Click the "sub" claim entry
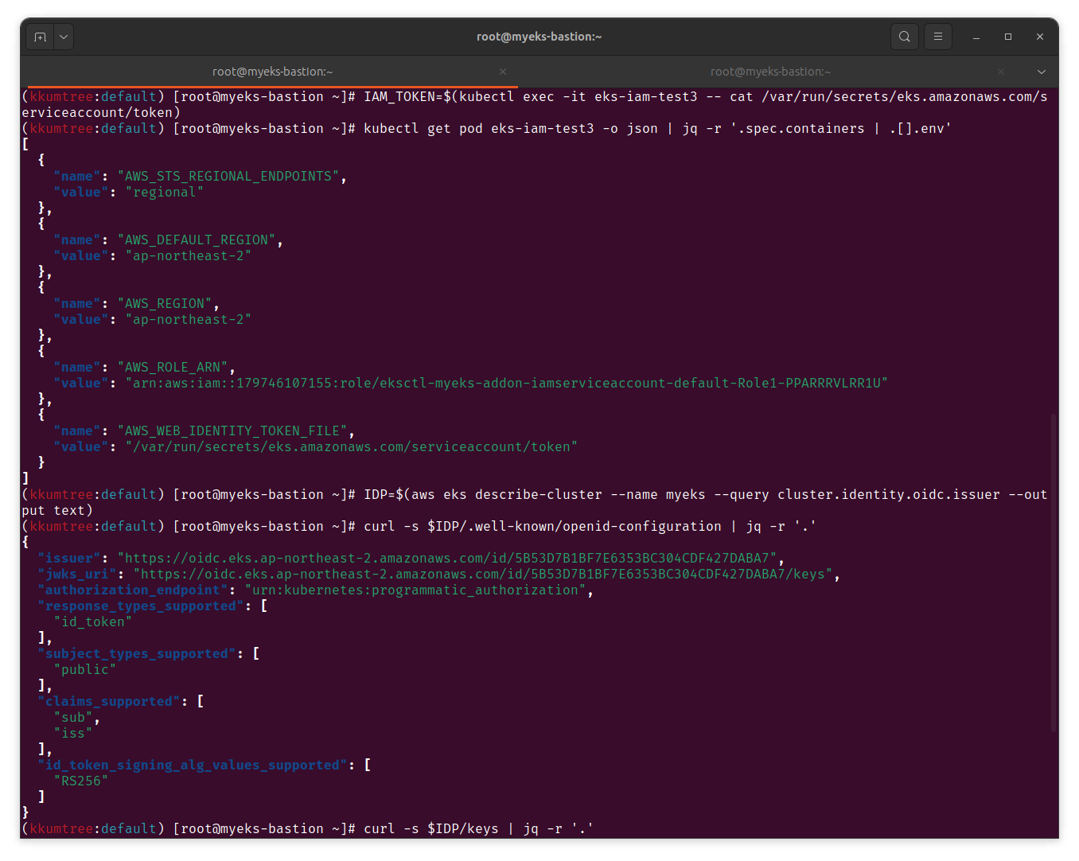1079x861 pixels. (73, 718)
